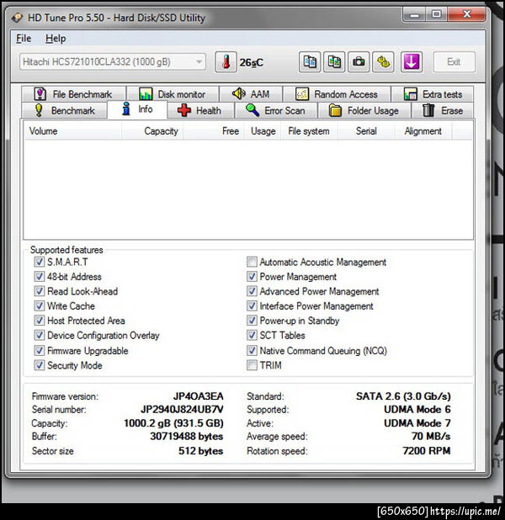Select the Info tab

pos(137,109)
